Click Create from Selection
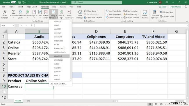189x106 pixels. tap(93, 18)
